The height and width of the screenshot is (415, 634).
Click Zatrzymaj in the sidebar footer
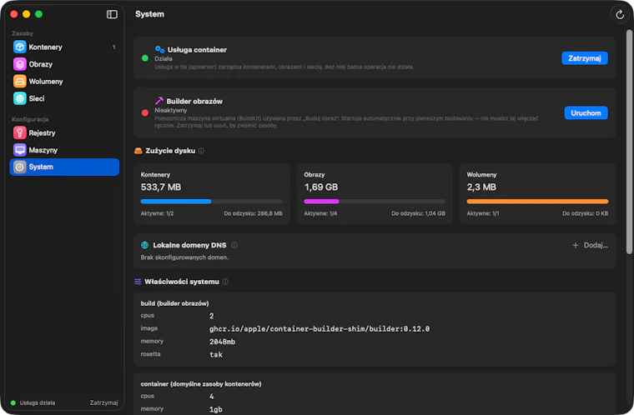pos(103,402)
